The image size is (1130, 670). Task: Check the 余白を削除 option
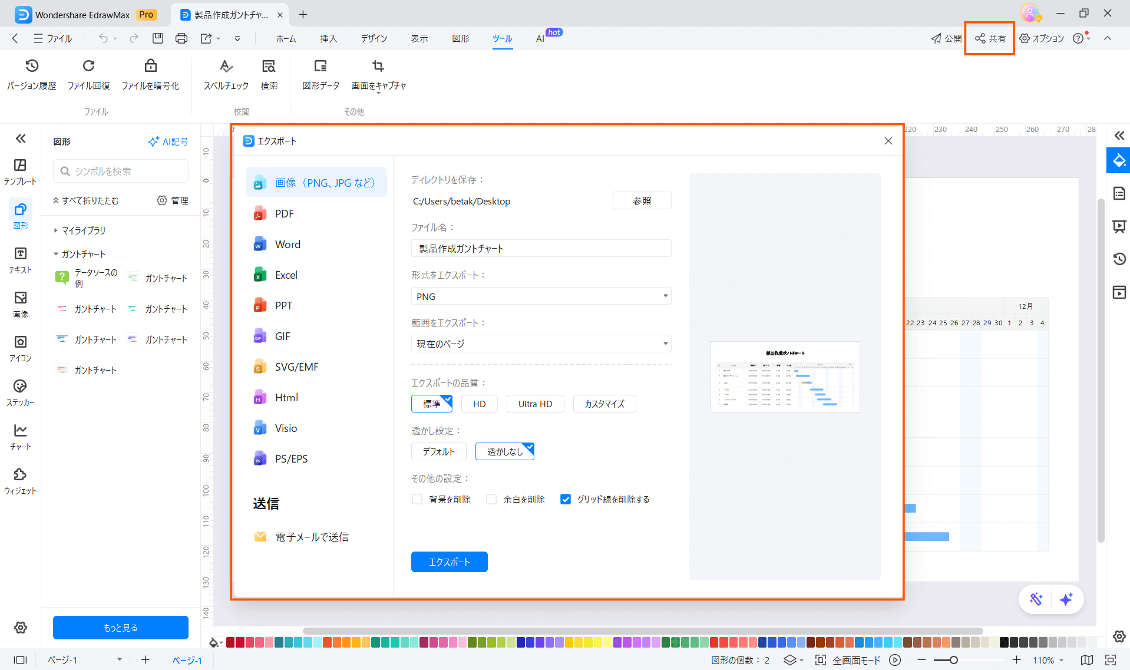pos(491,499)
